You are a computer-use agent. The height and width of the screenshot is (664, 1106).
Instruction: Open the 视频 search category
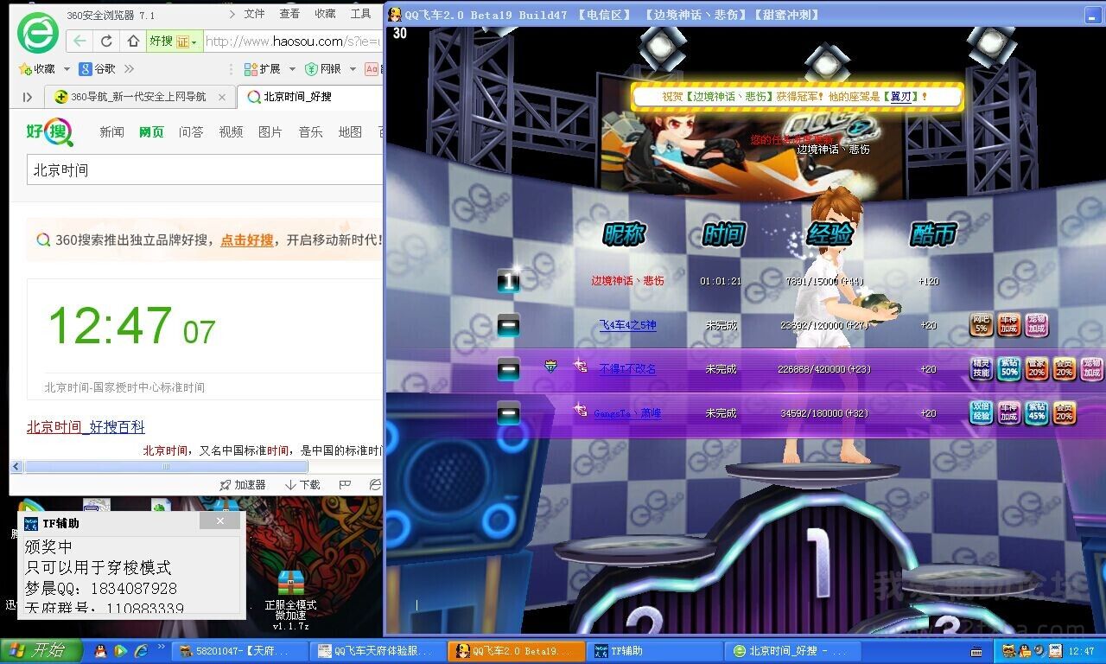[231, 132]
